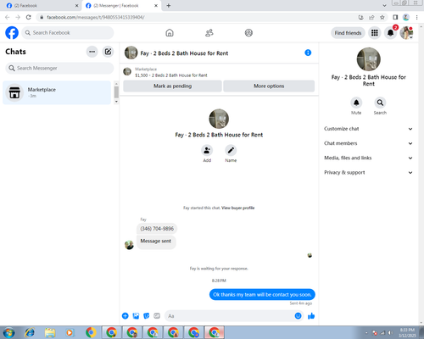Image resolution: width=424 pixels, height=339 pixels.
Task: Choose a sticker icon in composer
Action: click(147, 316)
